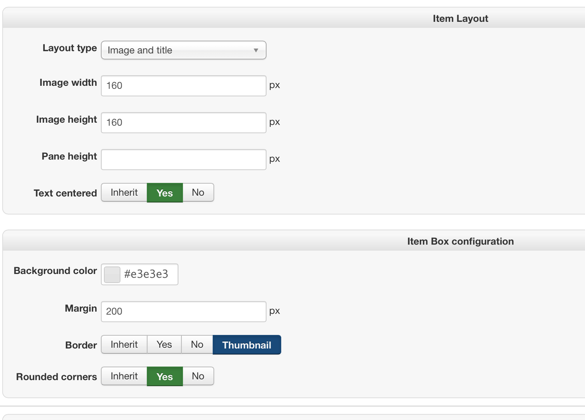The image size is (585, 420).
Task: Click the Layout type dropdown arrow
Action: click(x=256, y=50)
